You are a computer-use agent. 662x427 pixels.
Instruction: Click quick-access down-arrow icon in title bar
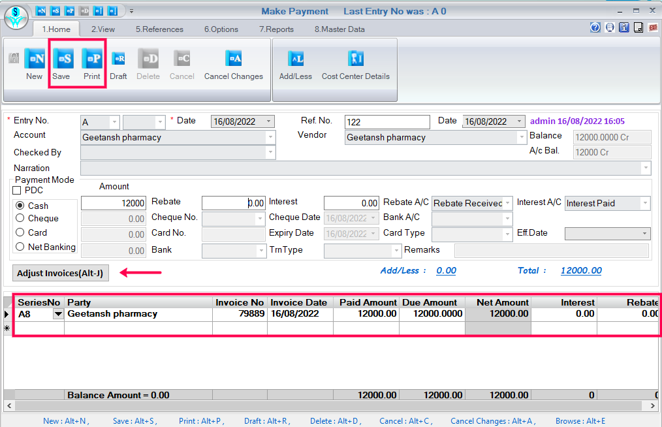point(113,11)
